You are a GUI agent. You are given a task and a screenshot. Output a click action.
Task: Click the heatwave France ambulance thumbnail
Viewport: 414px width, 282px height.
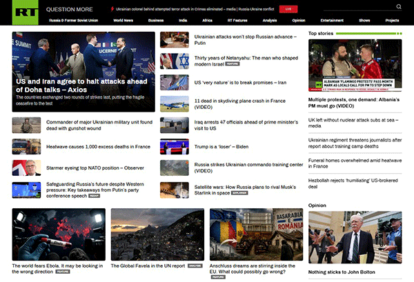[x=26, y=146]
